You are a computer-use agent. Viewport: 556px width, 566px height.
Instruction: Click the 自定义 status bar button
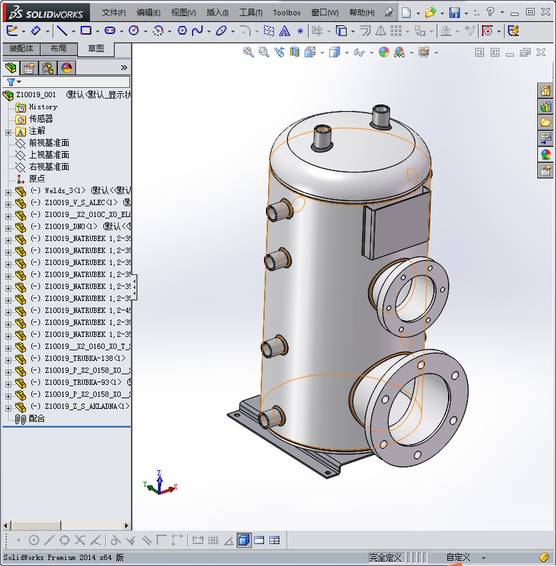click(x=459, y=557)
